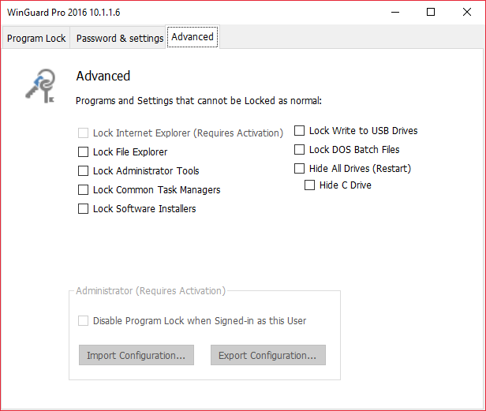Check Lock DOS Batch Files
This screenshot has height=411, width=486.
point(300,150)
